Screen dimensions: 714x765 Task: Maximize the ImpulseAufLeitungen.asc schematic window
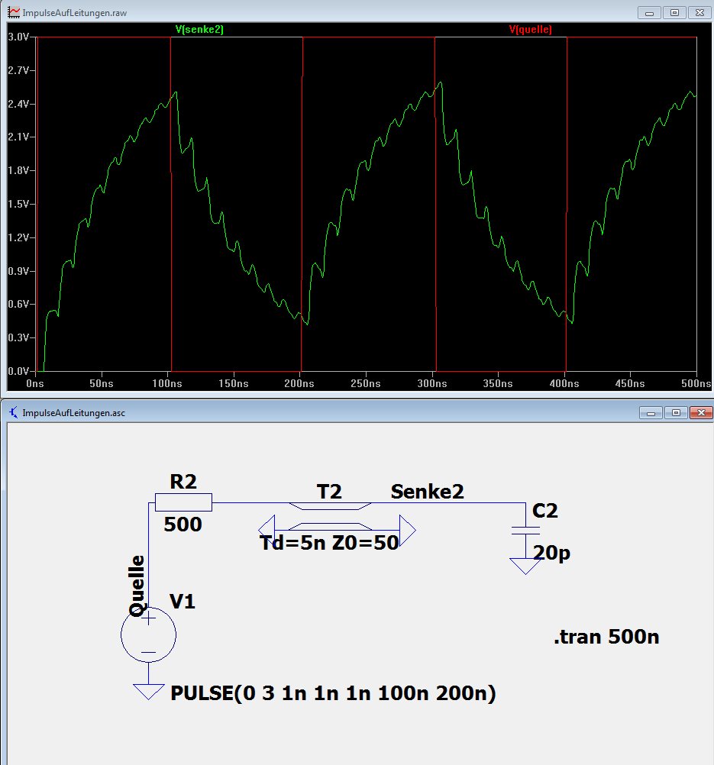[x=676, y=413]
